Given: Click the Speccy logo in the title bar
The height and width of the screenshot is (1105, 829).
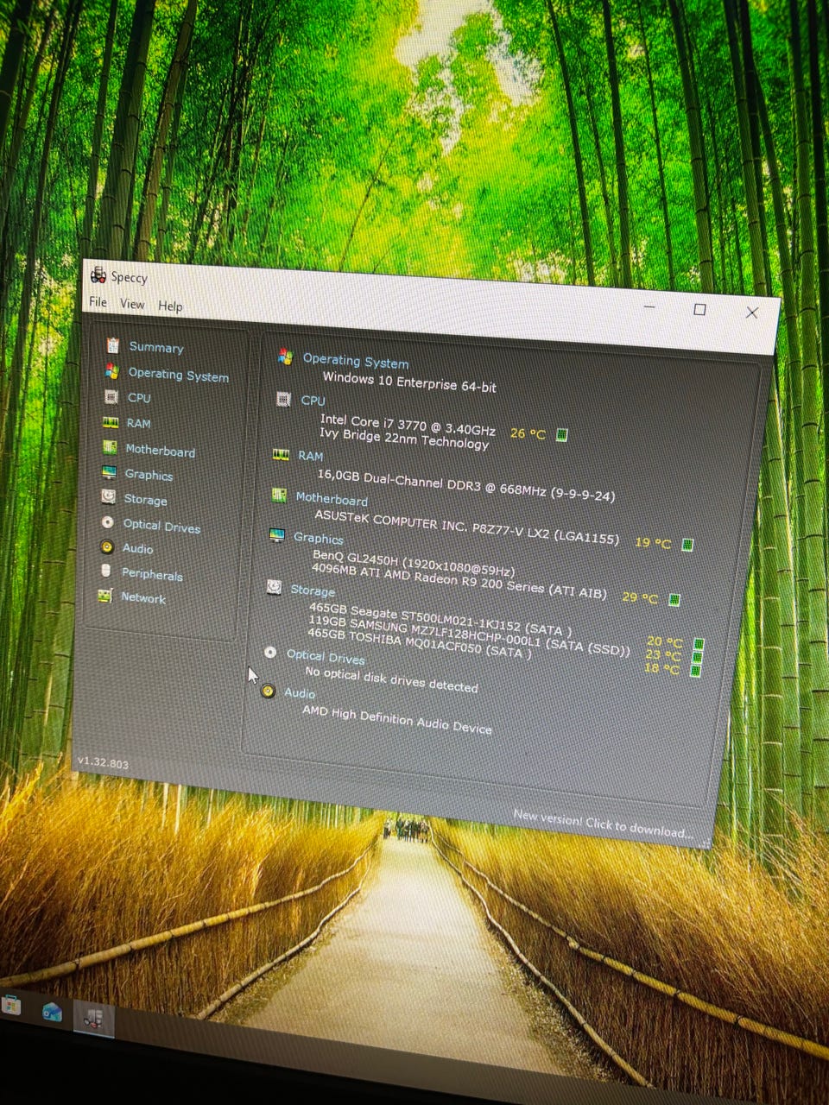Looking at the screenshot, I should (98, 275).
